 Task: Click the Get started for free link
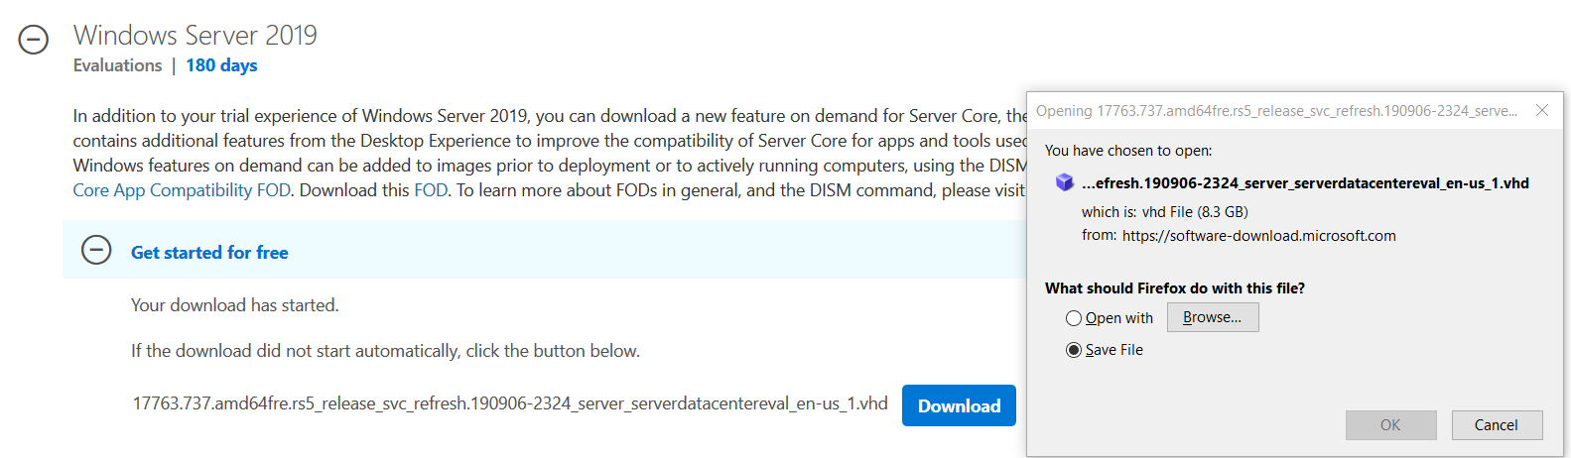pyautogui.click(x=209, y=253)
